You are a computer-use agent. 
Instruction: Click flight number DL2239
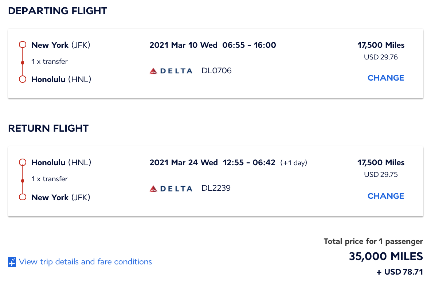click(216, 188)
